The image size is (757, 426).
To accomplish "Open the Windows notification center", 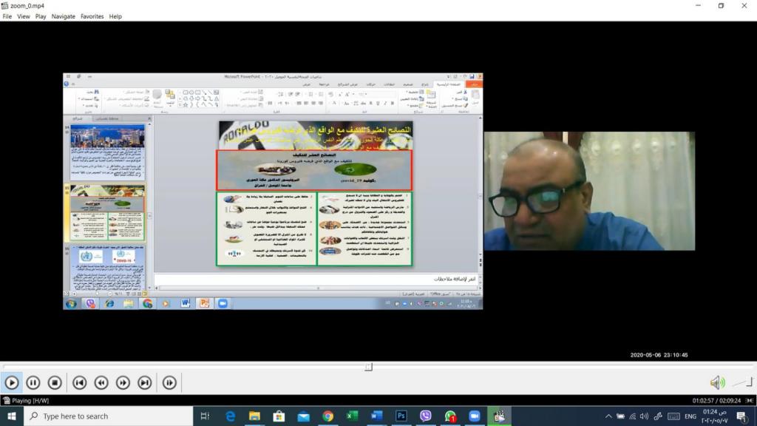I will 740,416.
